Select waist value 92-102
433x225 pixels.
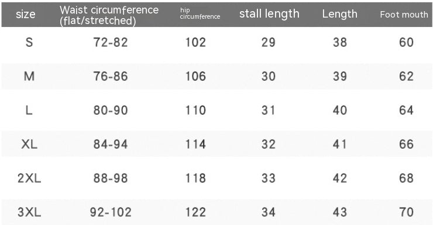pyautogui.click(x=111, y=212)
